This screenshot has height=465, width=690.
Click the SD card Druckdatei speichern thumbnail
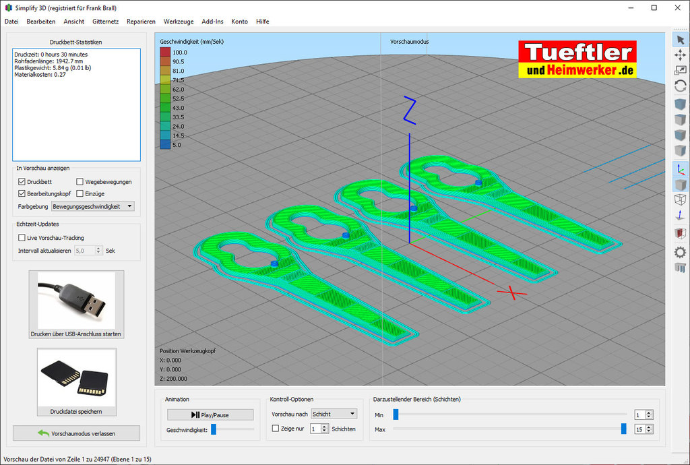click(77, 377)
